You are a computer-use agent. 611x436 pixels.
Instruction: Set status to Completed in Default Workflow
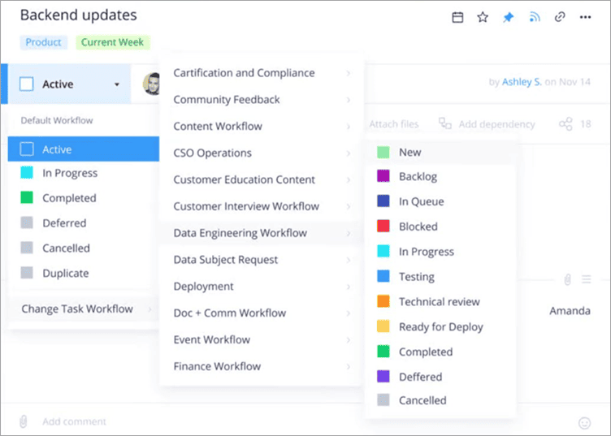(84, 198)
